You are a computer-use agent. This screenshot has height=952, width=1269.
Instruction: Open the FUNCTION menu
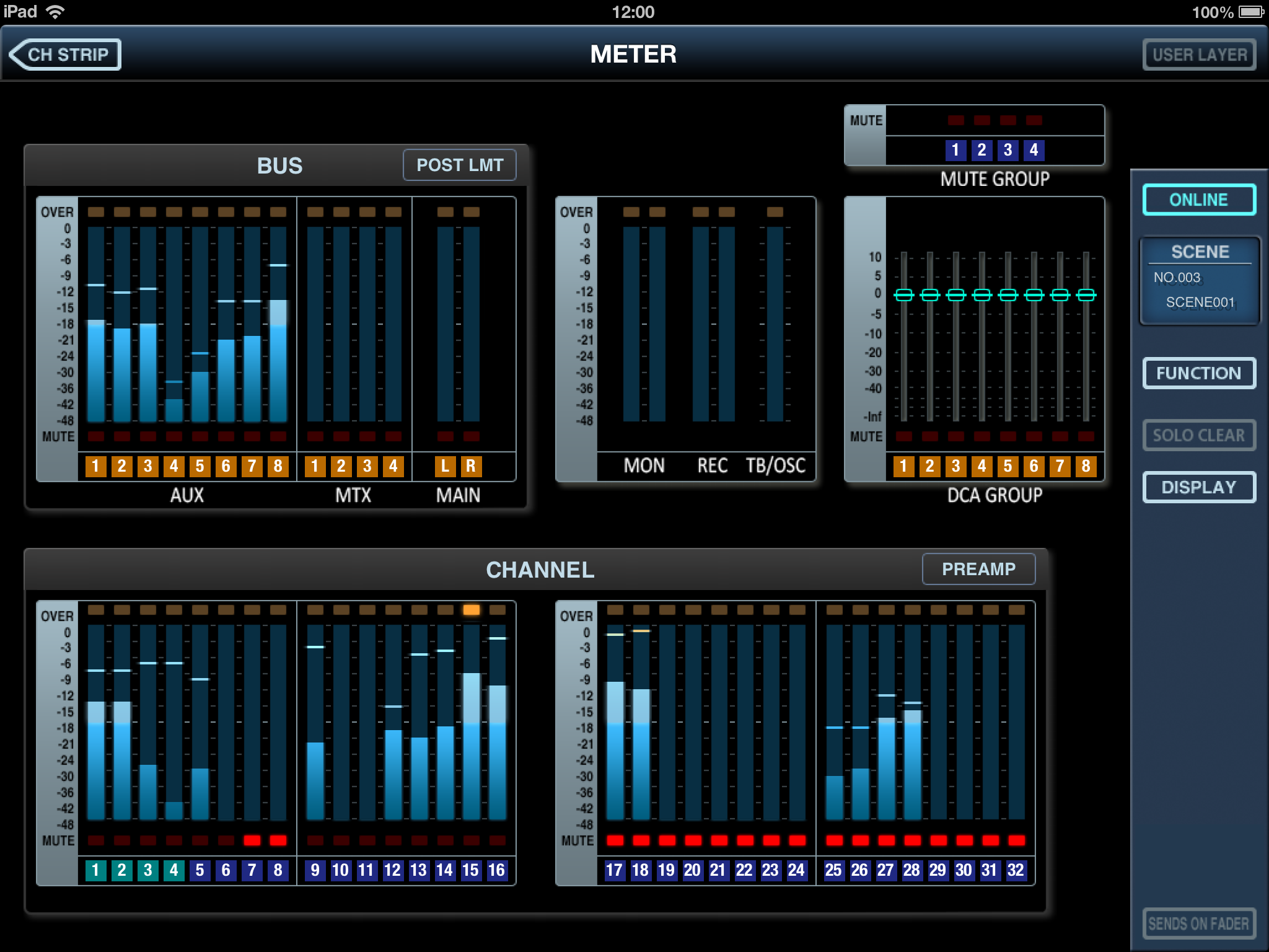click(1198, 373)
